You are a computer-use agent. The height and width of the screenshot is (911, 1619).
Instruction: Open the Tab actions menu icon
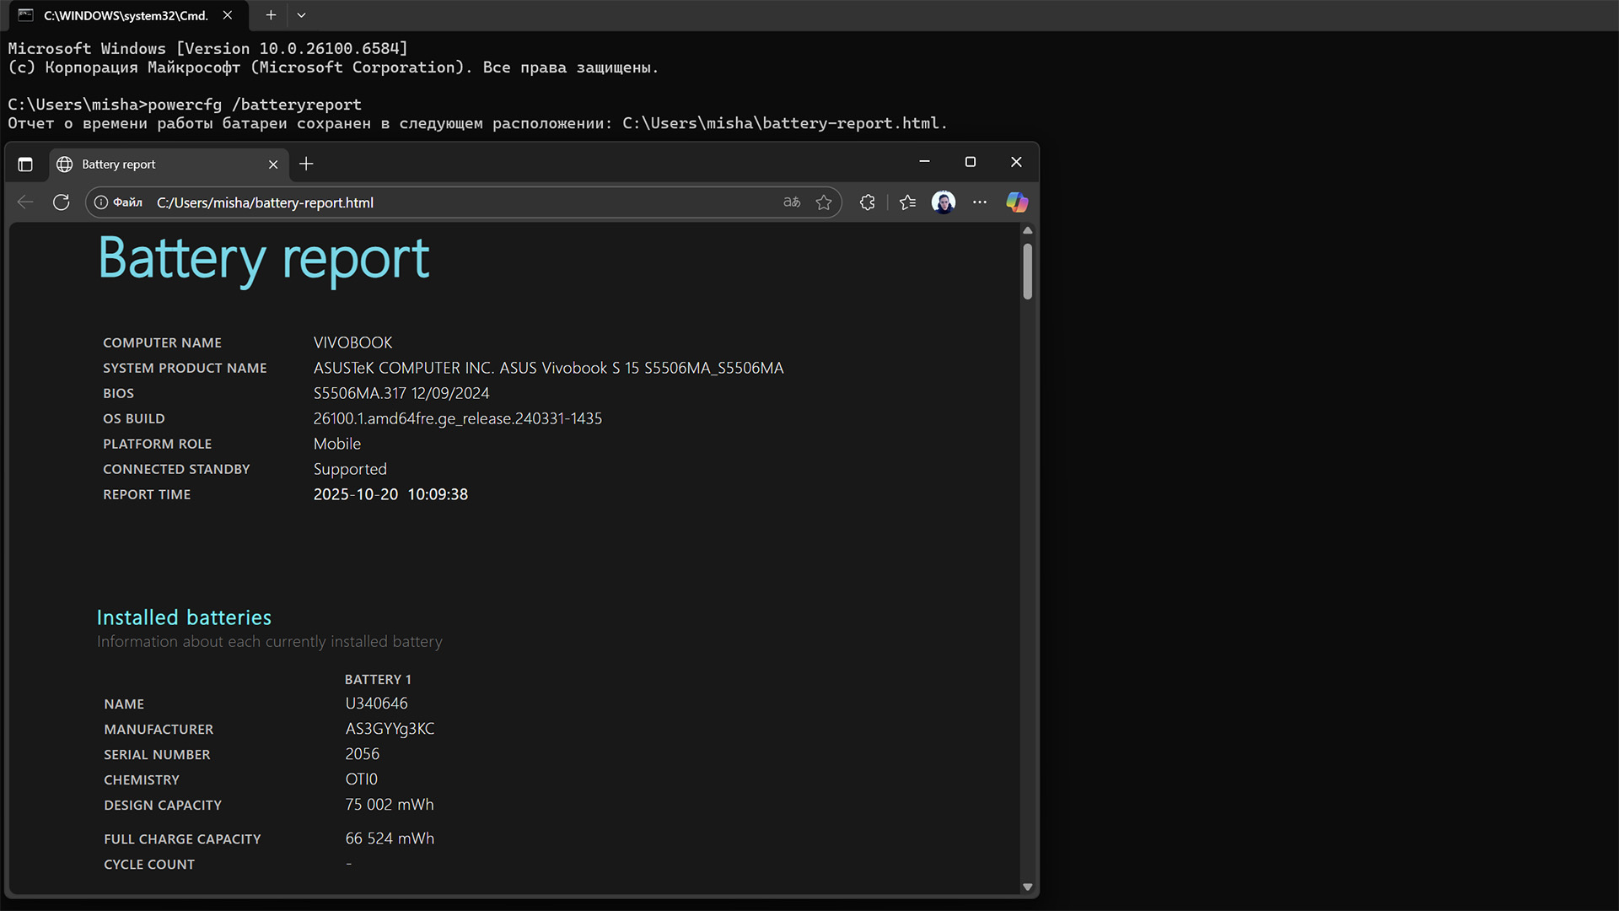click(25, 164)
